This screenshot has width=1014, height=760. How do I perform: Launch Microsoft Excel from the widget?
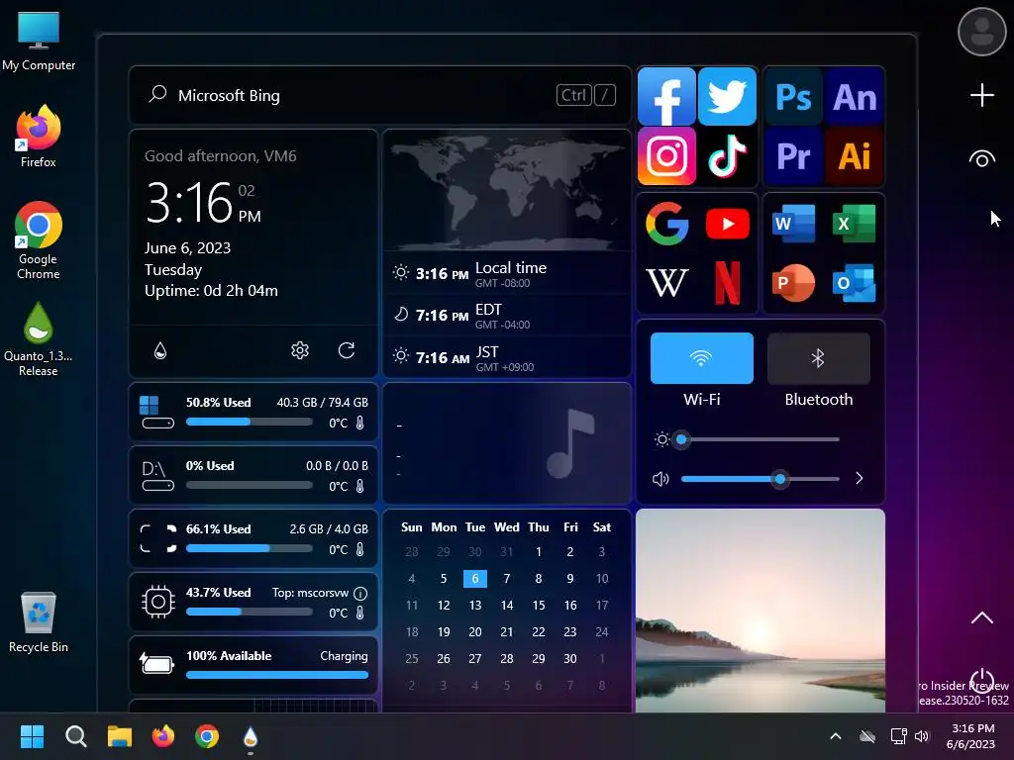855,224
